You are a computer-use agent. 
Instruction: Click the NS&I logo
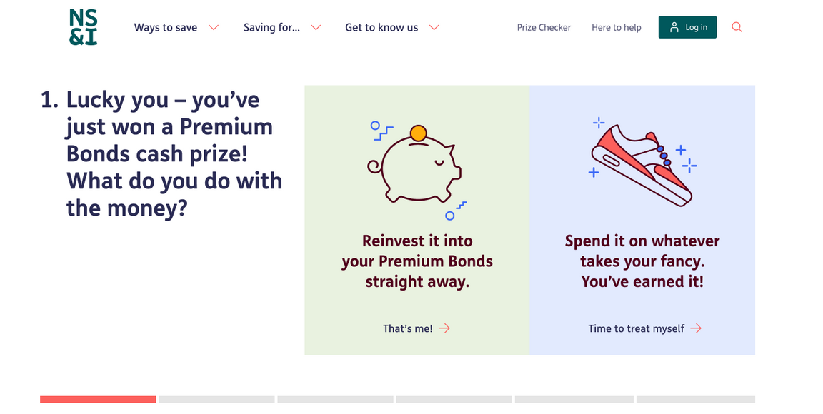83,27
